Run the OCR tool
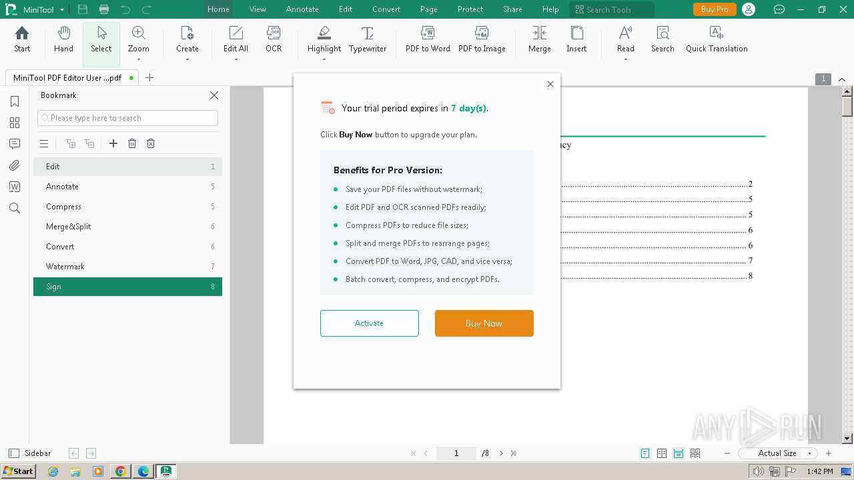This screenshot has width=854, height=480. click(x=274, y=39)
